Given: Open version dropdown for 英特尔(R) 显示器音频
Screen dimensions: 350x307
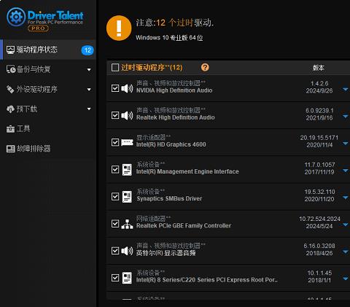Looking at the screenshot, I should point(346,252).
